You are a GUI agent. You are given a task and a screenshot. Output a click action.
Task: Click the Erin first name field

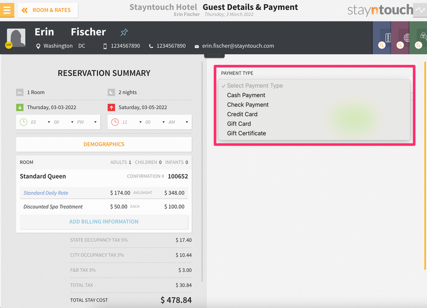tap(45, 32)
